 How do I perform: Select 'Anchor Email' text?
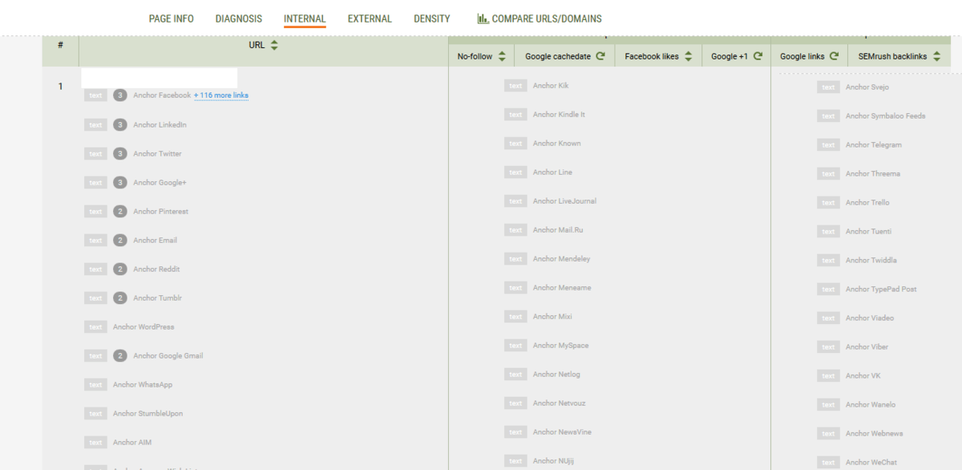[156, 241]
